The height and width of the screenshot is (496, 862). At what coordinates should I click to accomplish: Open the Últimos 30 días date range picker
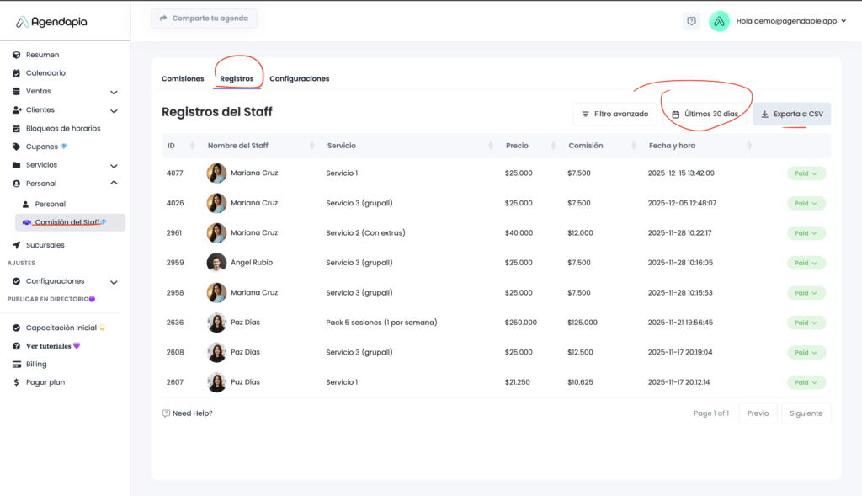coord(705,114)
